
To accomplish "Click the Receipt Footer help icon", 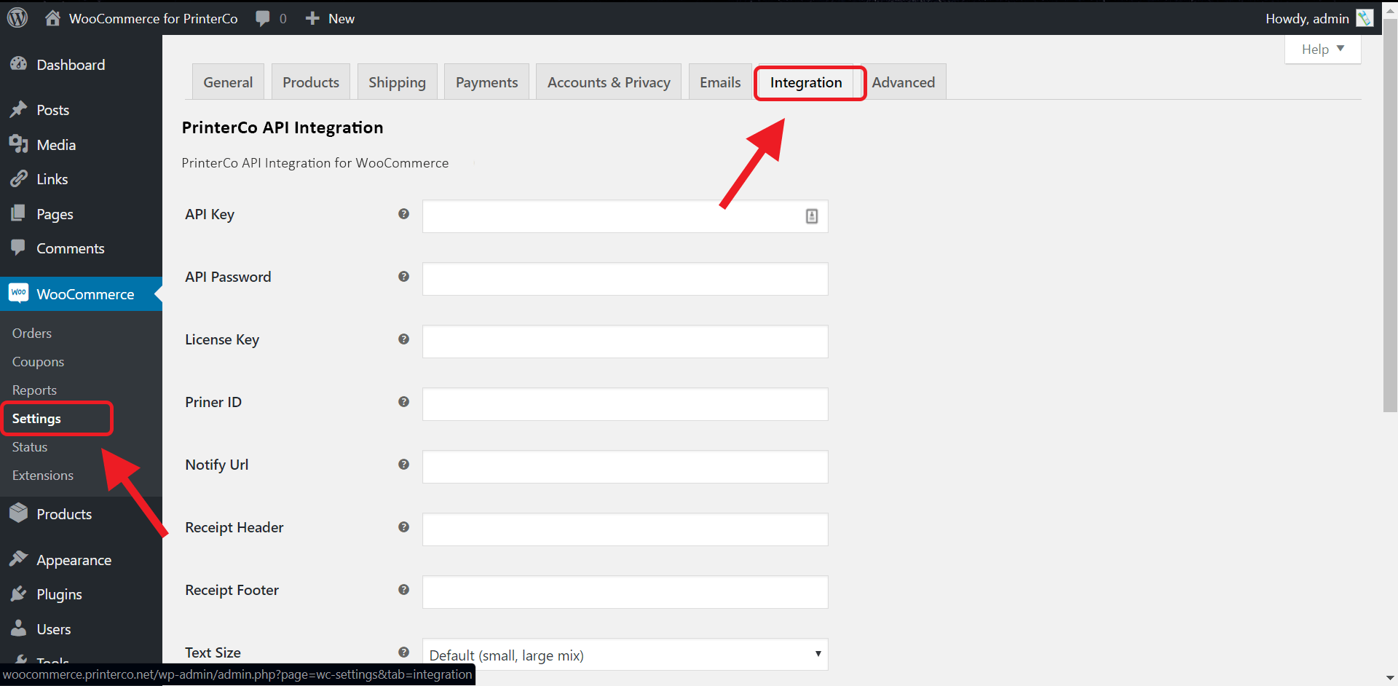I will tap(403, 590).
